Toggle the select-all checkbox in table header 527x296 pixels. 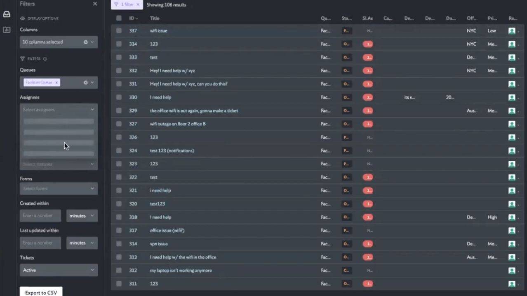coord(119,18)
